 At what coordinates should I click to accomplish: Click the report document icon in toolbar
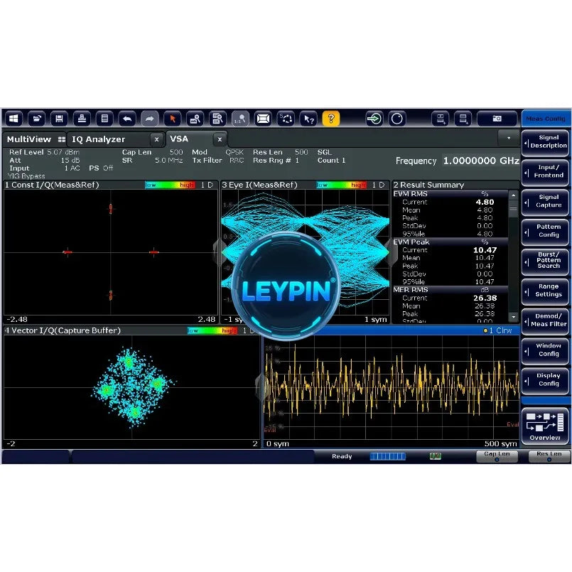pyautogui.click(x=104, y=119)
